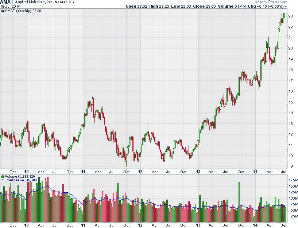Click year 13 on price panel time axis
The image size is (298, 228).
[x=198, y=172]
